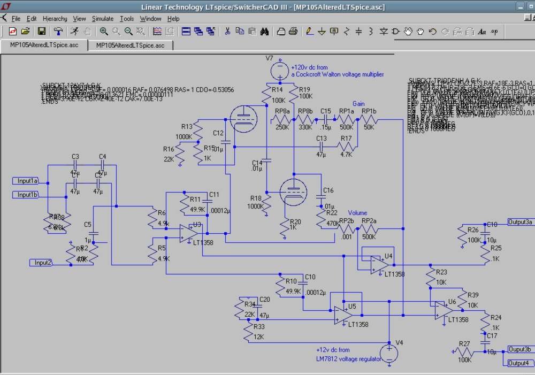This screenshot has width=535, height=375.
Task: Open the File menu
Action: pos(16,18)
